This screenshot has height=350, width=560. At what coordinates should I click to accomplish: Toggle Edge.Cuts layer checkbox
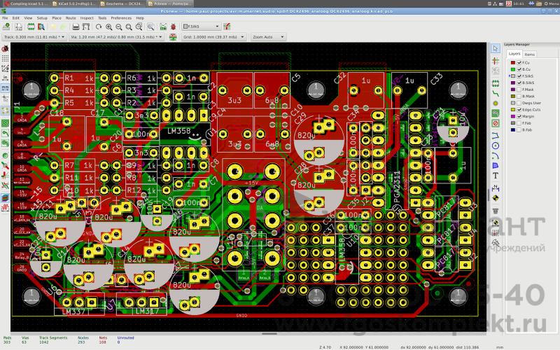click(x=519, y=110)
